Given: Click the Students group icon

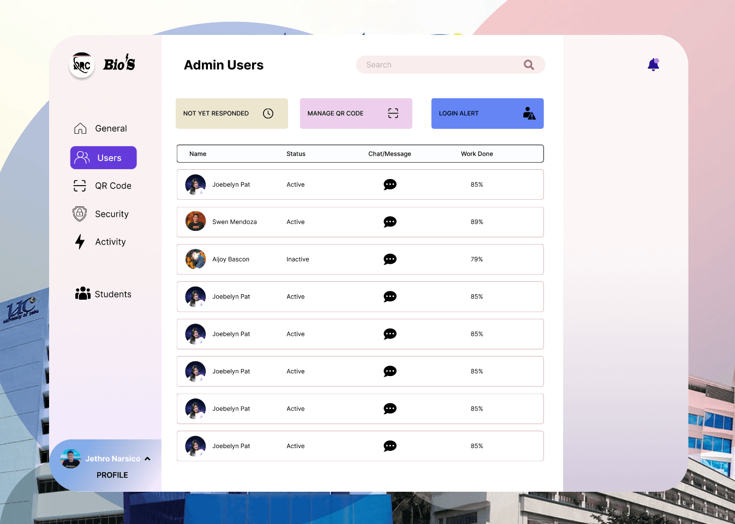Looking at the screenshot, I should click(x=83, y=294).
